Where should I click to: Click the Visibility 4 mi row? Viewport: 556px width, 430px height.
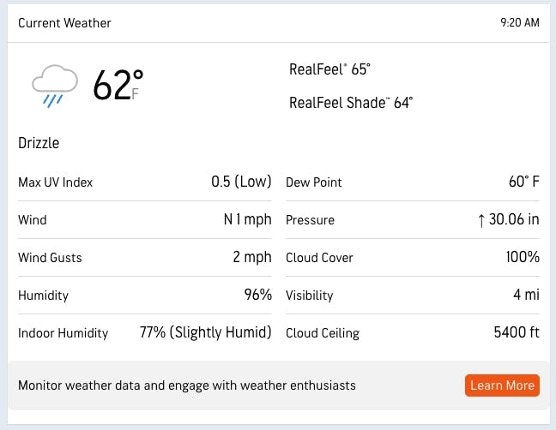click(412, 296)
